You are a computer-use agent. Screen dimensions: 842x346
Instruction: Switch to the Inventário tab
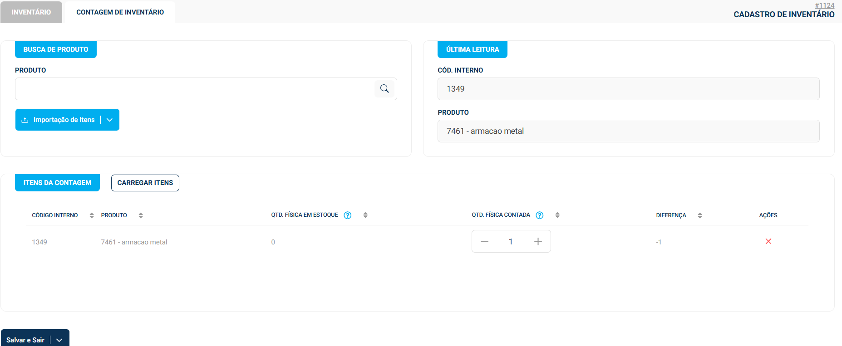click(x=31, y=12)
